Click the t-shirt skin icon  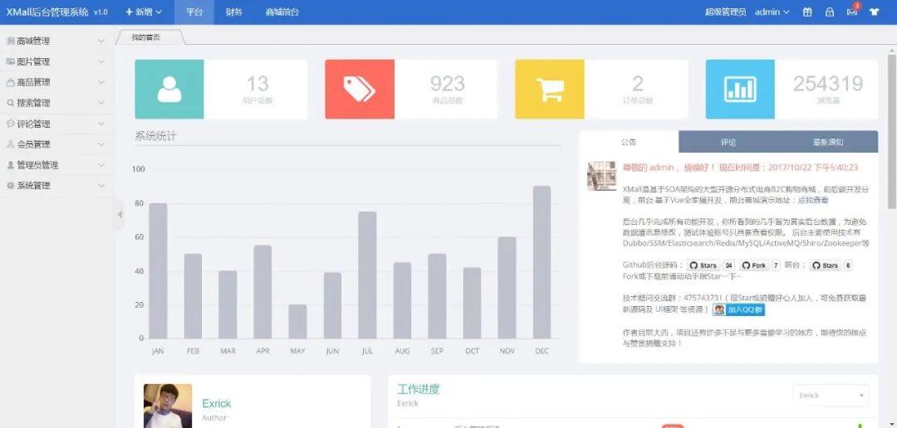click(874, 12)
